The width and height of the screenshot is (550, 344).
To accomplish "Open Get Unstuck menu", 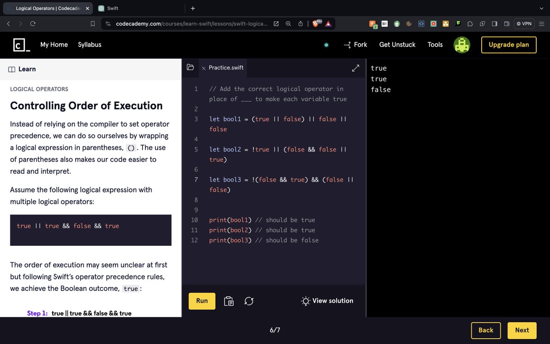I will click(x=397, y=44).
